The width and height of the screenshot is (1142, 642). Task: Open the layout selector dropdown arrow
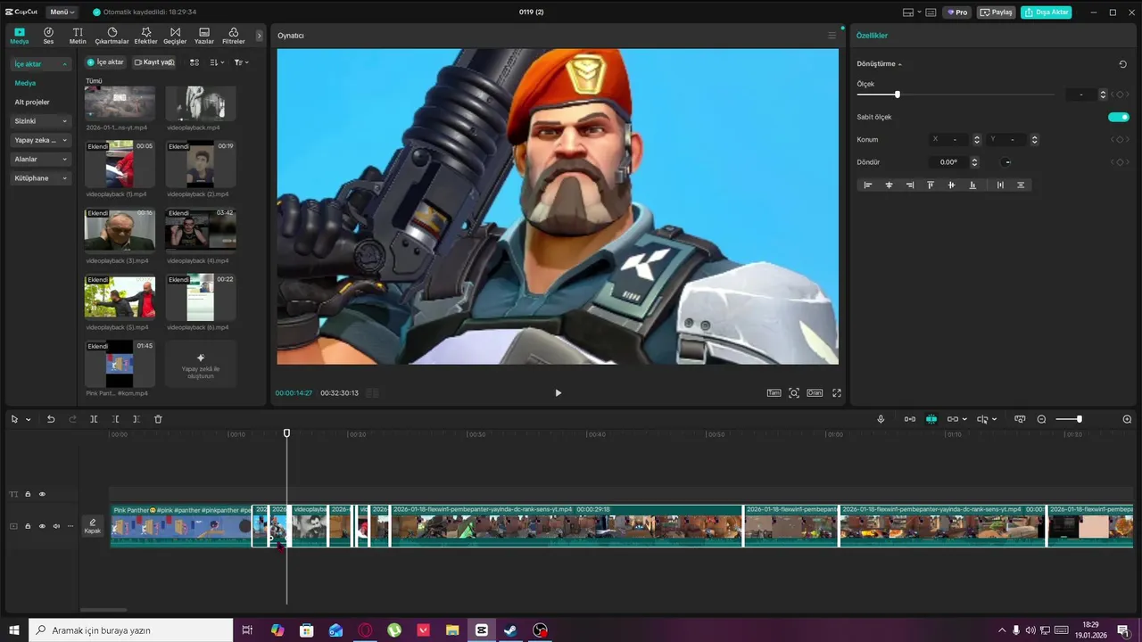tap(920, 12)
